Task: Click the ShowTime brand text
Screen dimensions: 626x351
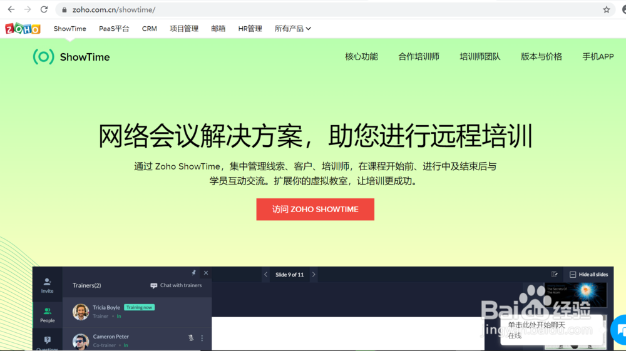Action: (x=85, y=57)
